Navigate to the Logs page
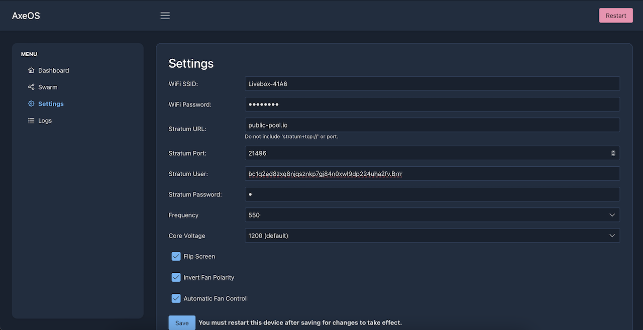This screenshot has height=330, width=643. click(45, 120)
